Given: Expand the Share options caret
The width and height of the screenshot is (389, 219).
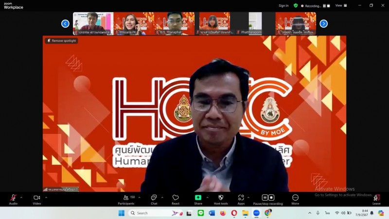Looking at the screenshot, I should 208,198.
